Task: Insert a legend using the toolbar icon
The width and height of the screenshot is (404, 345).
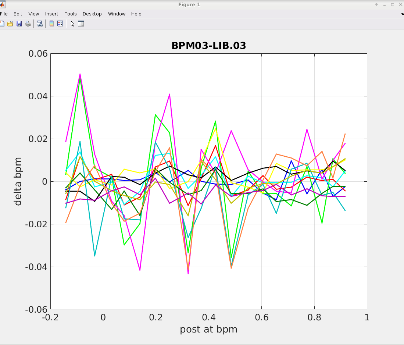Action: 60,24
